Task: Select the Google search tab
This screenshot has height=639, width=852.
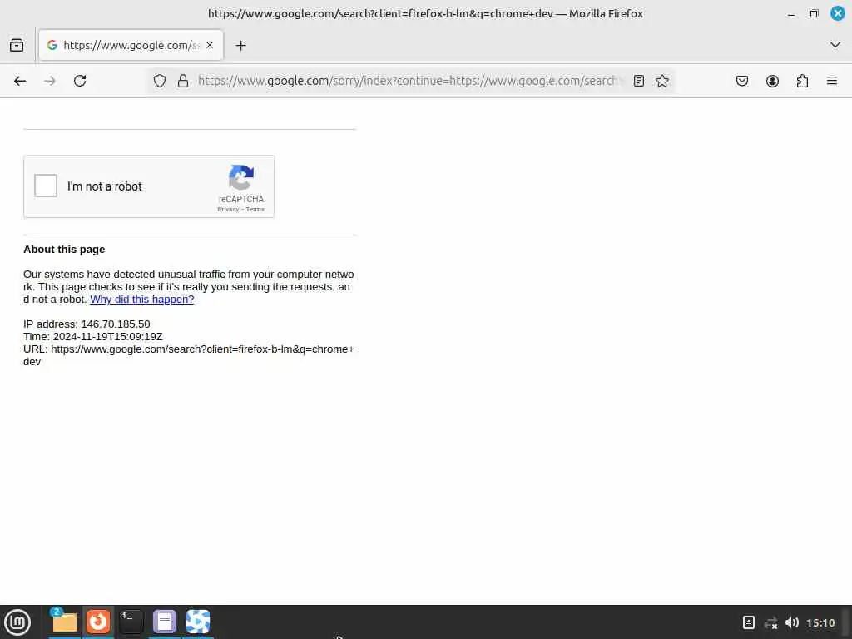Action: 131,45
